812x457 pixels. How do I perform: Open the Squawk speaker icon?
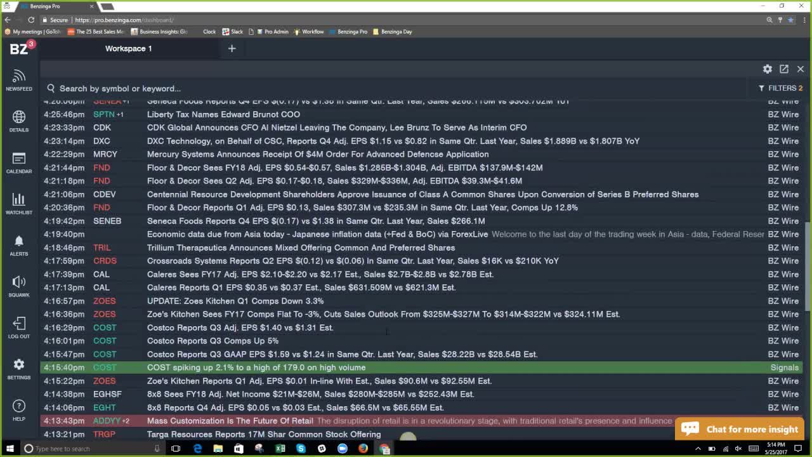coord(19,286)
